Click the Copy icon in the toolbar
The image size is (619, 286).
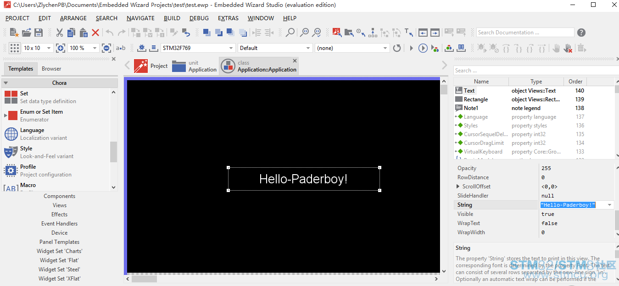point(71,33)
